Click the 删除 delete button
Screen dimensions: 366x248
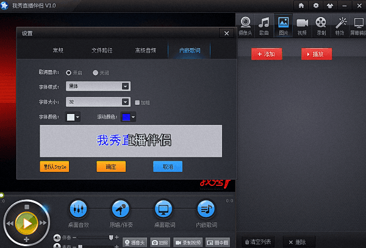point(298,242)
